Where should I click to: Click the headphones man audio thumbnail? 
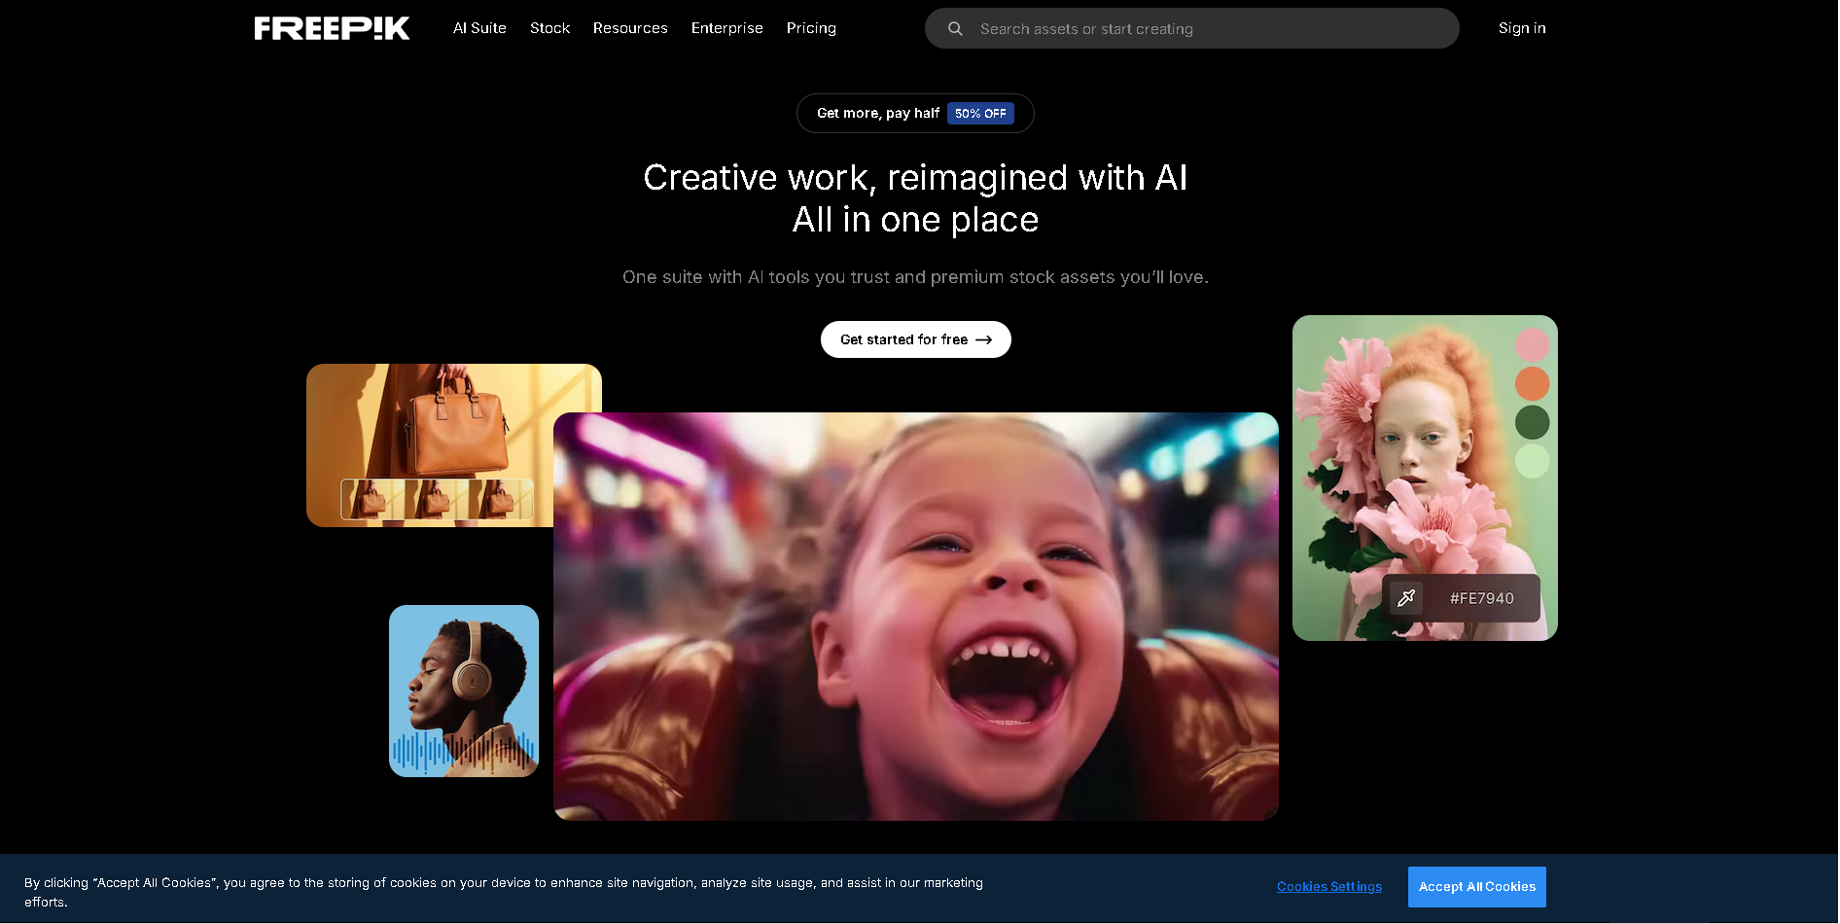coord(464,691)
